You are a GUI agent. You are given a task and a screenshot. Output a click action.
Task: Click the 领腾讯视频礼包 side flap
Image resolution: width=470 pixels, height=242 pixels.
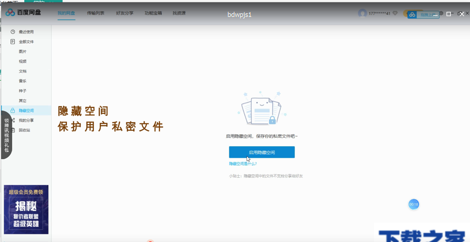[x=6, y=134]
